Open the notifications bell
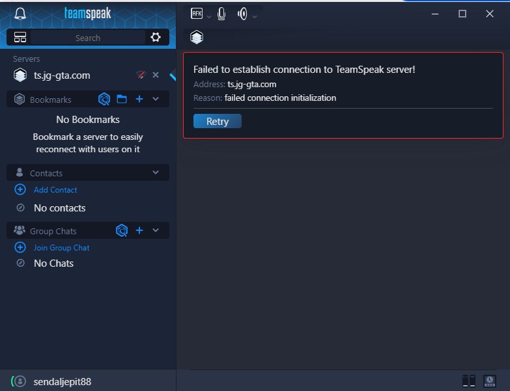This screenshot has height=391, width=510. [x=20, y=14]
